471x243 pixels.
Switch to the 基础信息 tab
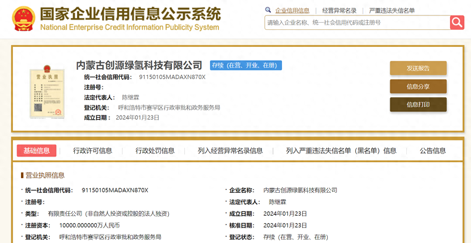pyautogui.click(x=37, y=150)
